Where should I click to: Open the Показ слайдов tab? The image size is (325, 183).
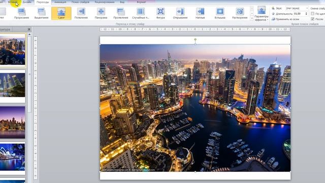tap(80, 2)
